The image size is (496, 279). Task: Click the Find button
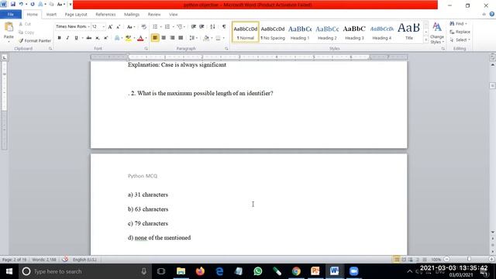click(458, 24)
